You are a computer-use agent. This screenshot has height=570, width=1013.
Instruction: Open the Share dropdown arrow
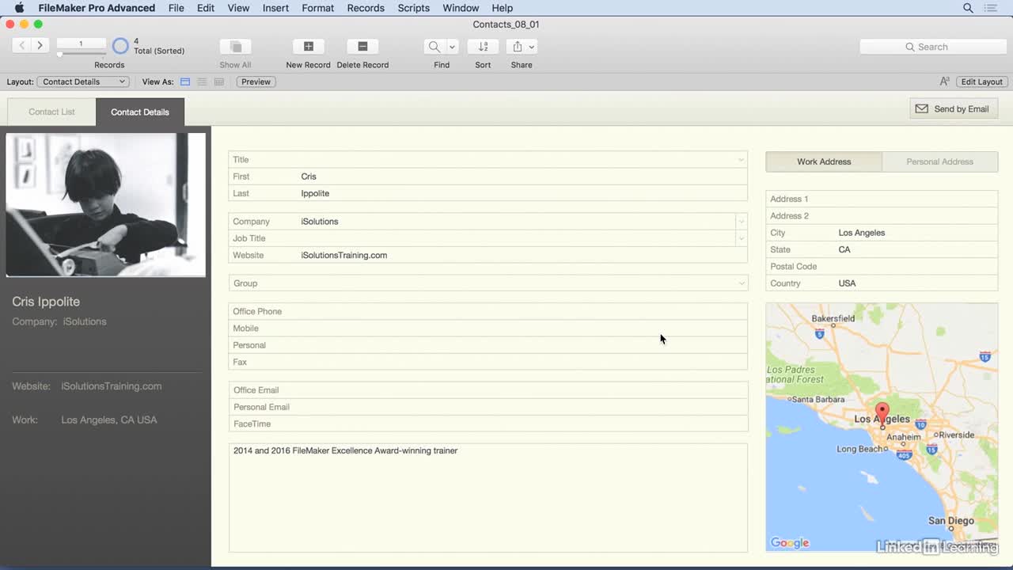click(x=532, y=47)
